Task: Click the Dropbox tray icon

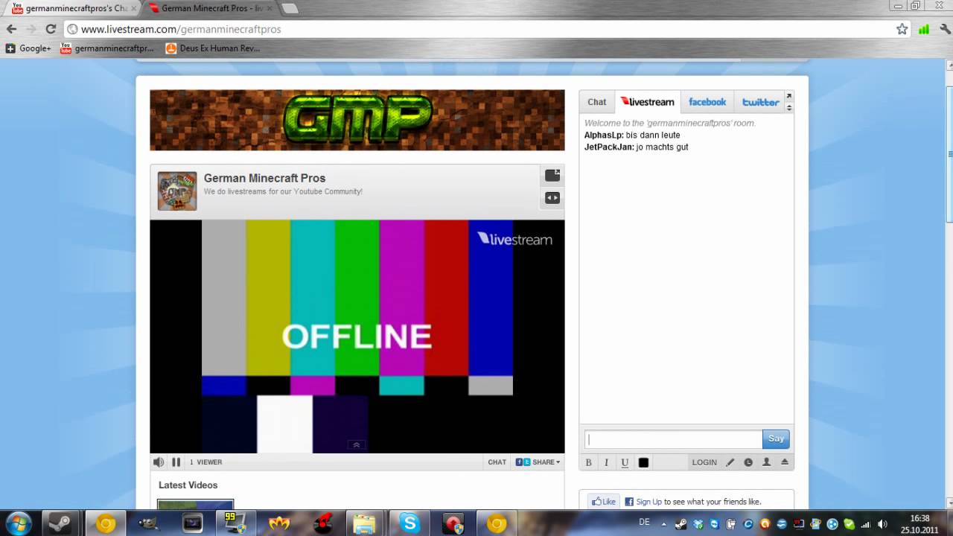Action: click(697, 524)
